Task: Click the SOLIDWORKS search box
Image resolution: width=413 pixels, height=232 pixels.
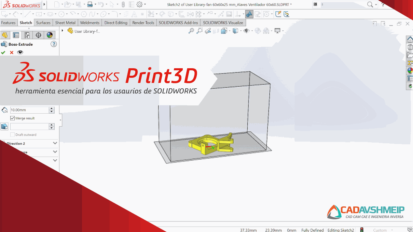Action: pyautogui.click(x=343, y=4)
